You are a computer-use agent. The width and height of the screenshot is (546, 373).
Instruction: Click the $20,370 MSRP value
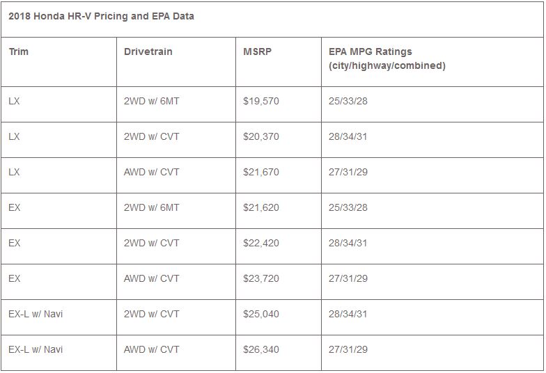261,136
